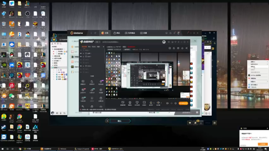Select the personalize context menu item
This screenshot has height=151, width=269.
(258, 87)
